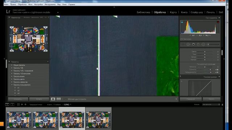Expand Пресеты эффектов folder

pos(12,82)
